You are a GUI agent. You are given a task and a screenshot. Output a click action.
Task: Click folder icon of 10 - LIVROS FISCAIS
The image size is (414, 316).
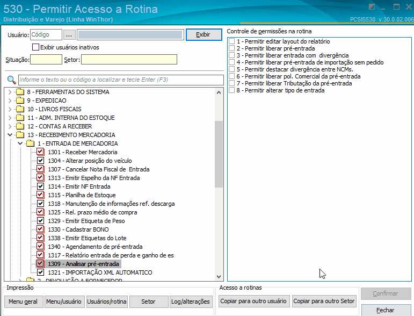tap(20, 109)
